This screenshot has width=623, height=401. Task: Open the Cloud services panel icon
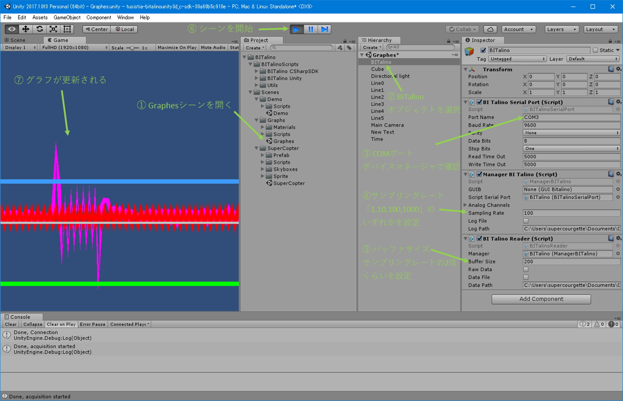coord(490,29)
